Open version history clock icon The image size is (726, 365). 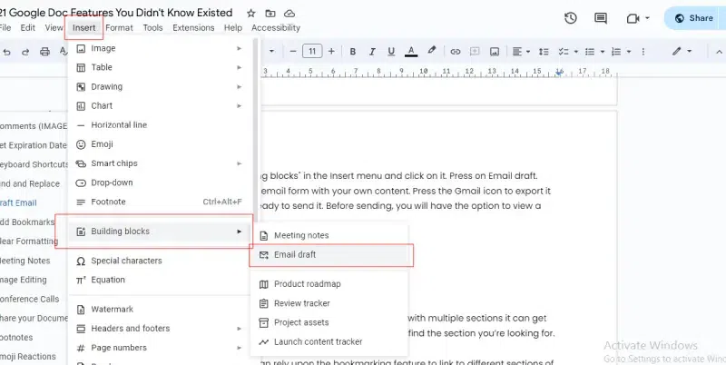tap(571, 18)
